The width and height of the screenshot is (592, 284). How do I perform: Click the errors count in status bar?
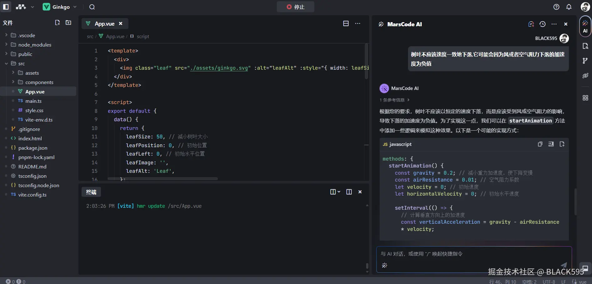[x=10, y=282]
